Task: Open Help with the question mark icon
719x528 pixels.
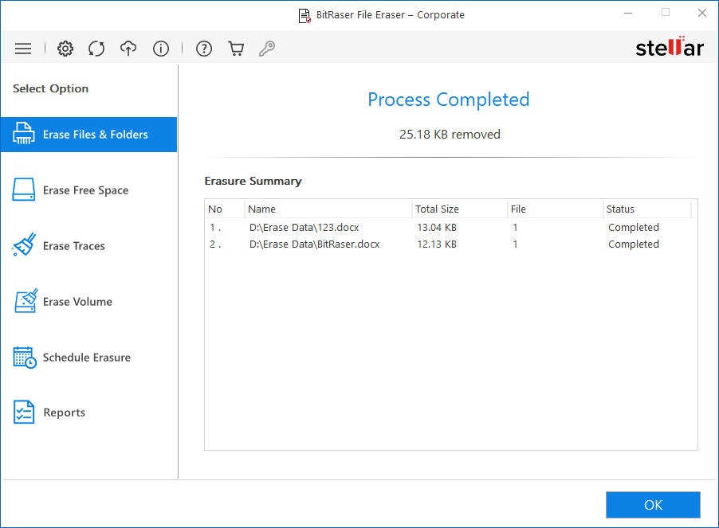Action: pyautogui.click(x=204, y=49)
